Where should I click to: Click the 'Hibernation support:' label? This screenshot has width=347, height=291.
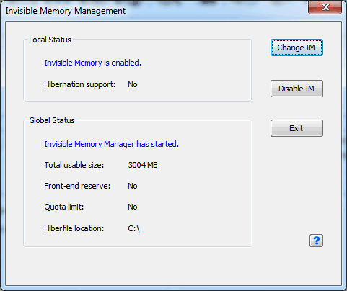pyautogui.click(x=80, y=84)
